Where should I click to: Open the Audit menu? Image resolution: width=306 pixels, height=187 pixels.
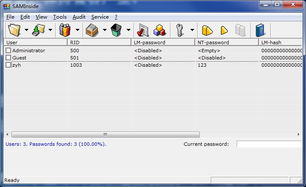pos(79,17)
